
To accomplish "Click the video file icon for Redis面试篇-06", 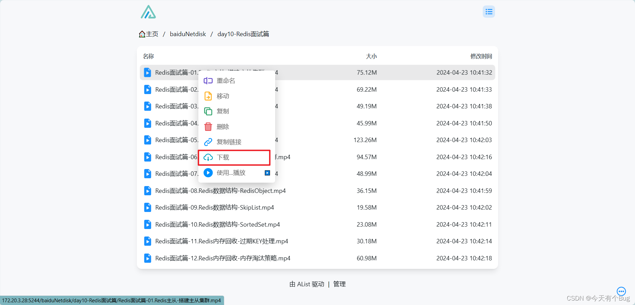I will pyautogui.click(x=147, y=157).
